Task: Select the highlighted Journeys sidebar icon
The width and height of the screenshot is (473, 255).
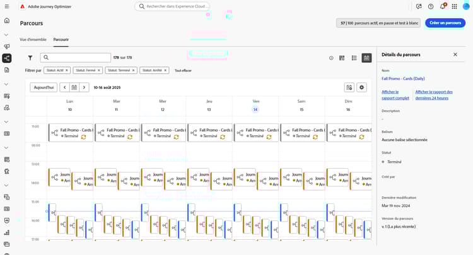Action: tap(7, 58)
